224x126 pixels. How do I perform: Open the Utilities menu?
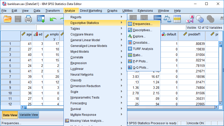point(127,11)
